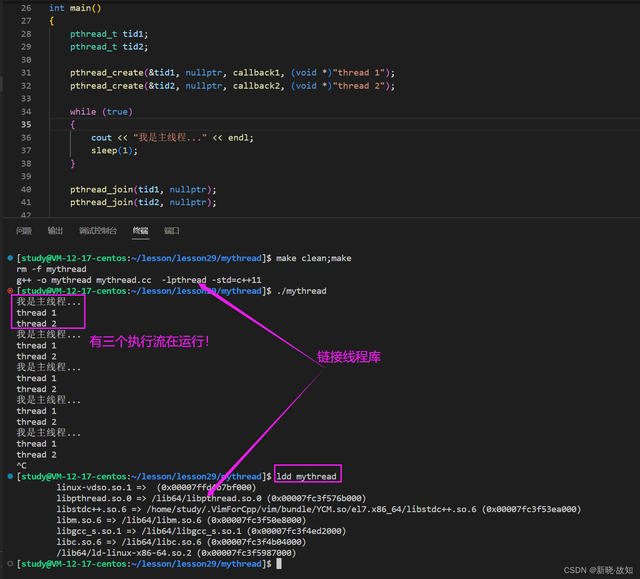Open the 调试控制台 debug console tab

98,231
